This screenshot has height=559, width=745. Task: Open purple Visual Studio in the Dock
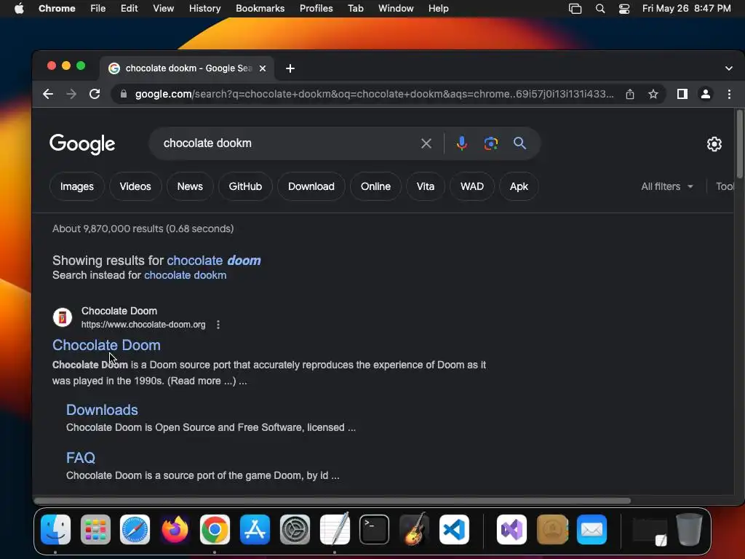(511, 530)
